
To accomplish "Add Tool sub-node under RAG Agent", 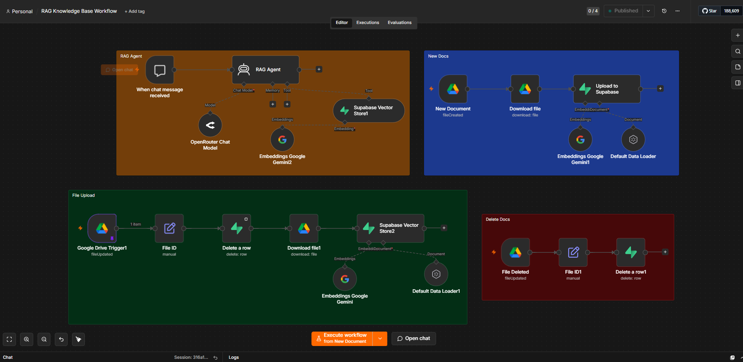I will (x=287, y=104).
